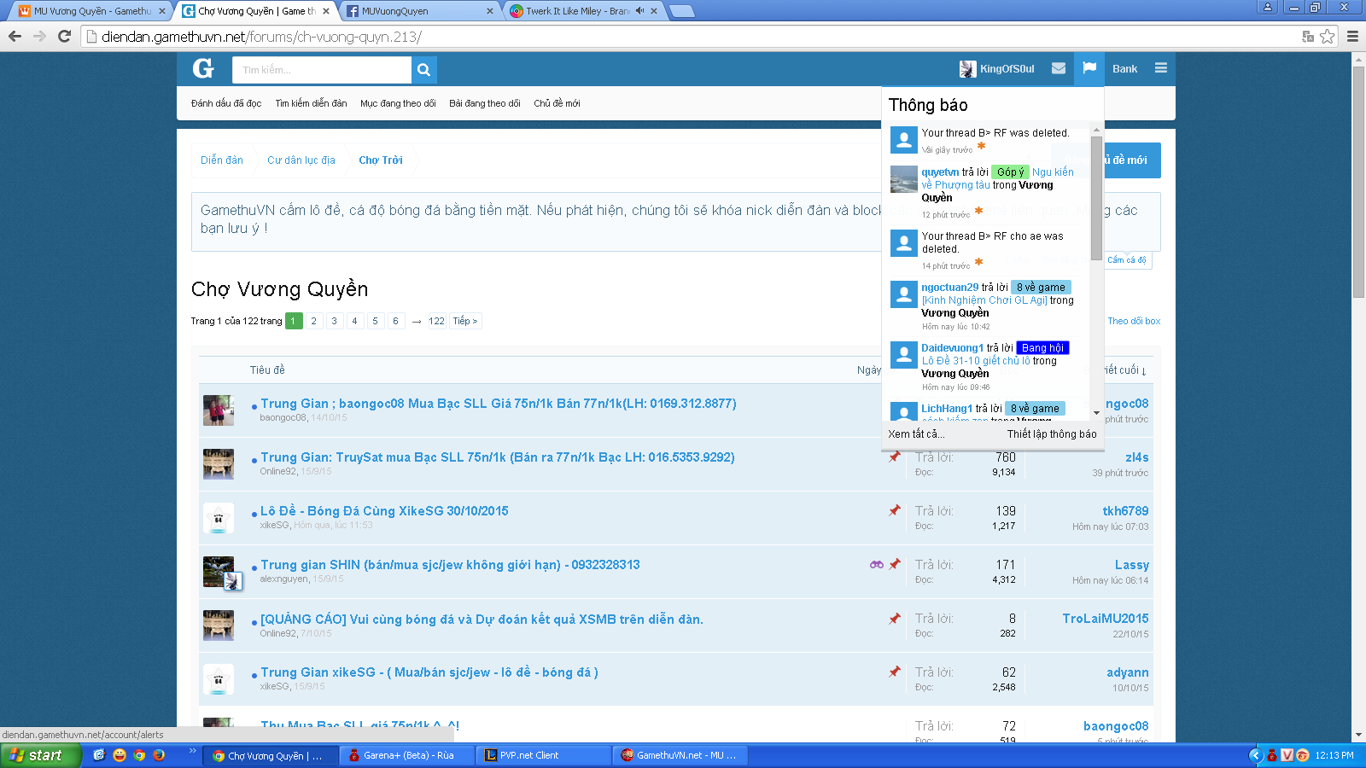Open the Chrome menu icon
The height and width of the screenshot is (768, 1366).
pos(1352,37)
